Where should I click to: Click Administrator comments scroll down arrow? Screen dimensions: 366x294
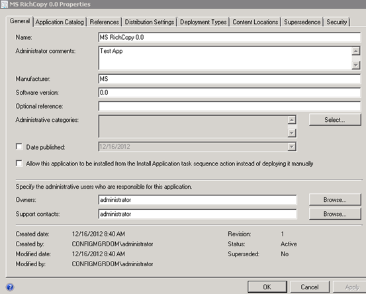pyautogui.click(x=355, y=65)
